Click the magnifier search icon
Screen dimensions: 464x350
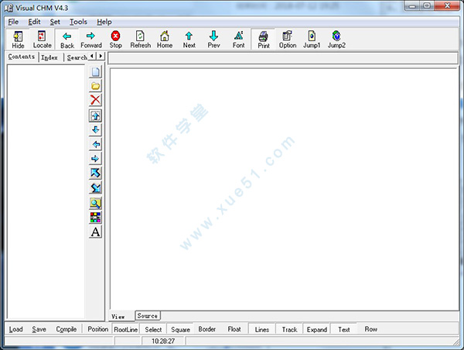[x=95, y=203]
